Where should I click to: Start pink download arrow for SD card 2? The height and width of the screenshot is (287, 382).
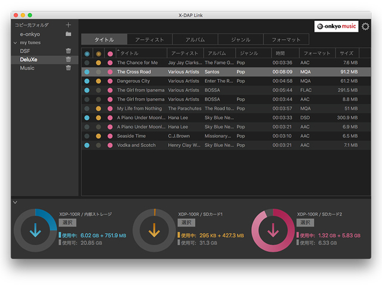273,230
